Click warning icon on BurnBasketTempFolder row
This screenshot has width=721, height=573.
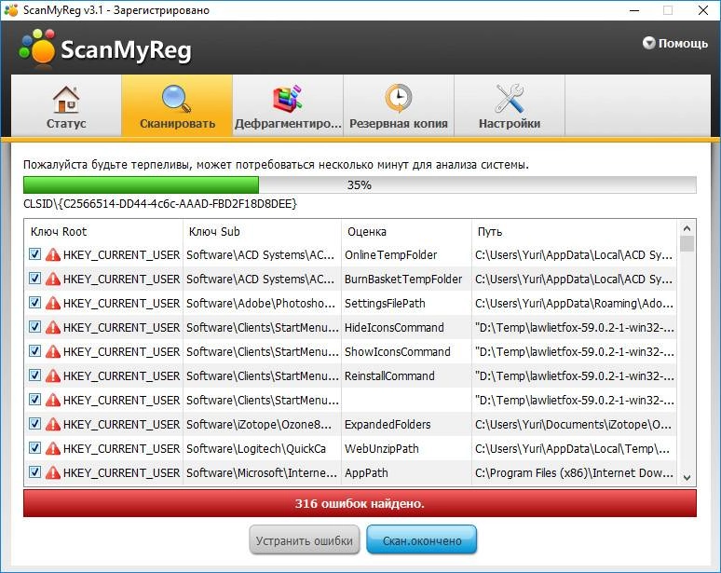53,279
